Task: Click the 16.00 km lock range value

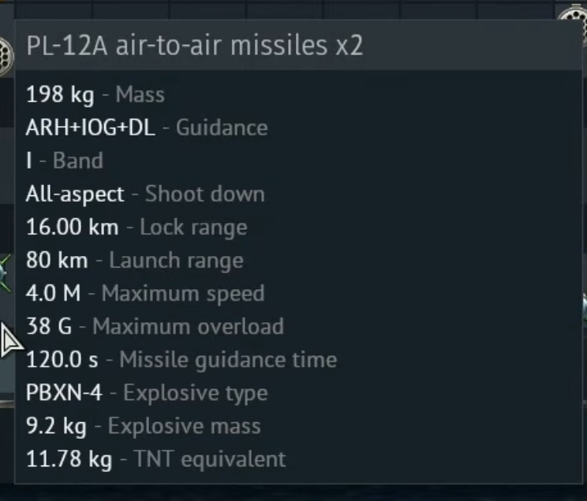Action: (72, 228)
